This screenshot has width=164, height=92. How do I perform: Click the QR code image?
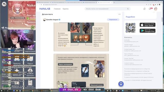130,28
